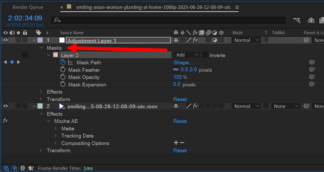This screenshot has height=172, width=324.
Task: Reset the Mocha AE effect
Action: (x=180, y=121)
